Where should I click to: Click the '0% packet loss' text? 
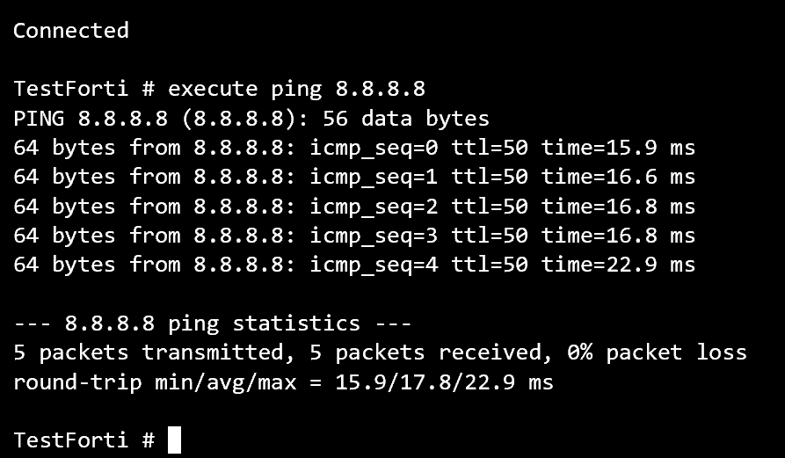tap(657, 353)
